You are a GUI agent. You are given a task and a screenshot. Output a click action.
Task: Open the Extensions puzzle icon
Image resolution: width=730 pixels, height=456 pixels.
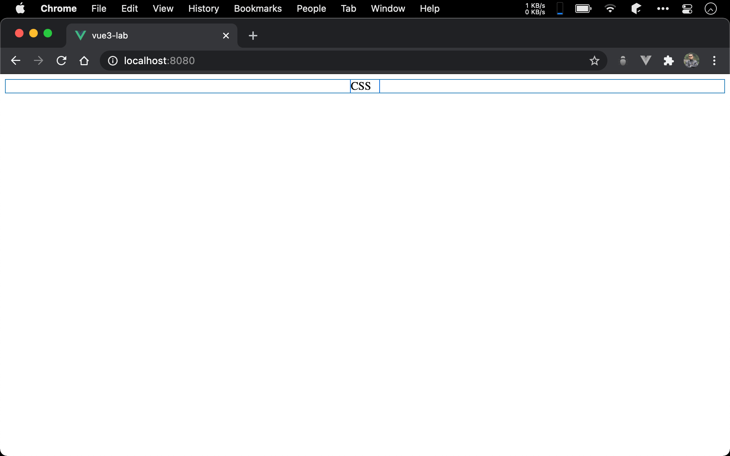tap(668, 61)
